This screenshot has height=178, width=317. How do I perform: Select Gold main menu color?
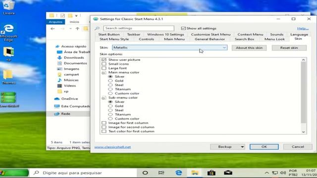(110, 81)
